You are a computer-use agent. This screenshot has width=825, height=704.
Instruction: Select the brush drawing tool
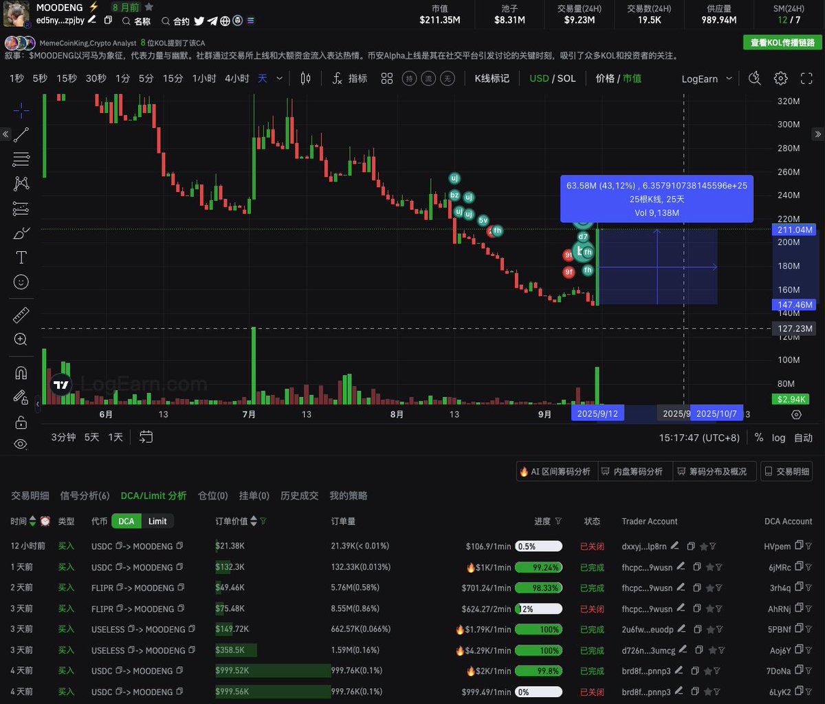pyautogui.click(x=21, y=233)
